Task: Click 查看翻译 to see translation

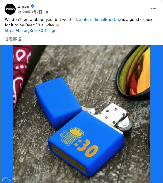Action: [x=13, y=39]
